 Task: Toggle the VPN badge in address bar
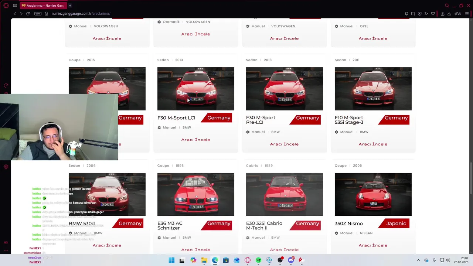click(x=38, y=14)
